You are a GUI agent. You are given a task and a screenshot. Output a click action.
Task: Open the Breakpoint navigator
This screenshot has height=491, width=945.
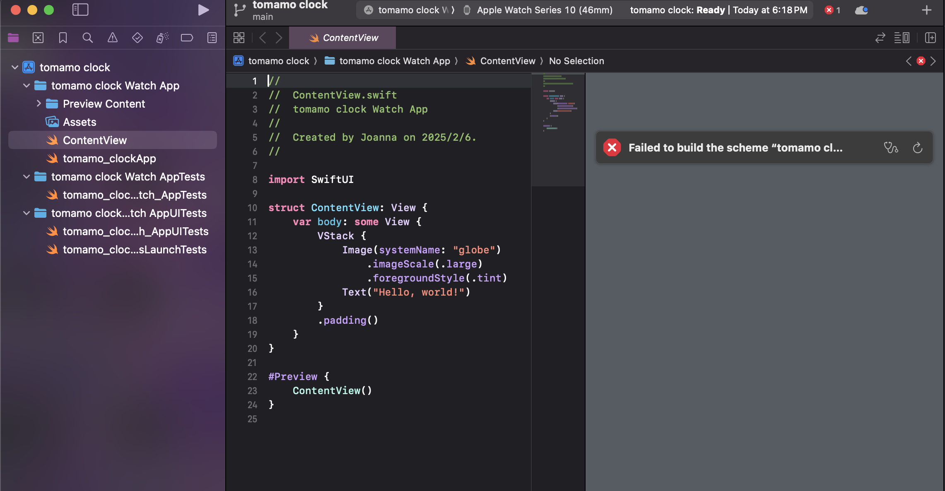[x=187, y=38]
